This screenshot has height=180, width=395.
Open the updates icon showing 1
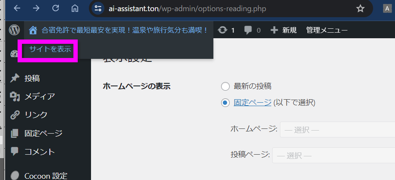tap(226, 30)
